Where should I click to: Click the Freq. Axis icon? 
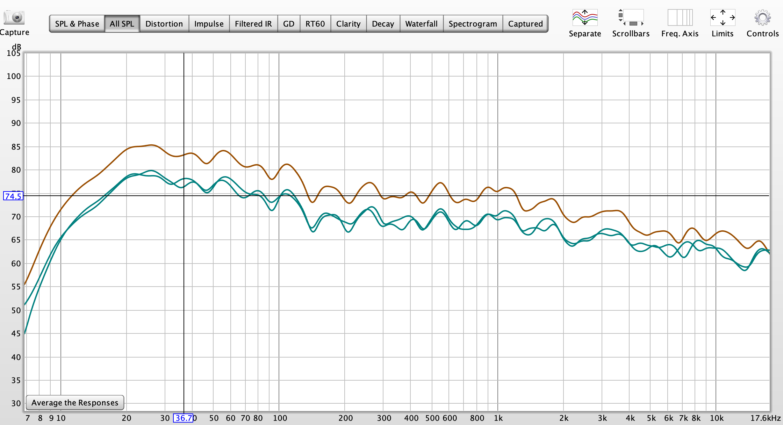680,18
